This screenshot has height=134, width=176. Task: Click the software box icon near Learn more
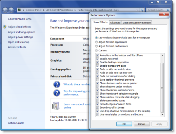click(x=56, y=106)
